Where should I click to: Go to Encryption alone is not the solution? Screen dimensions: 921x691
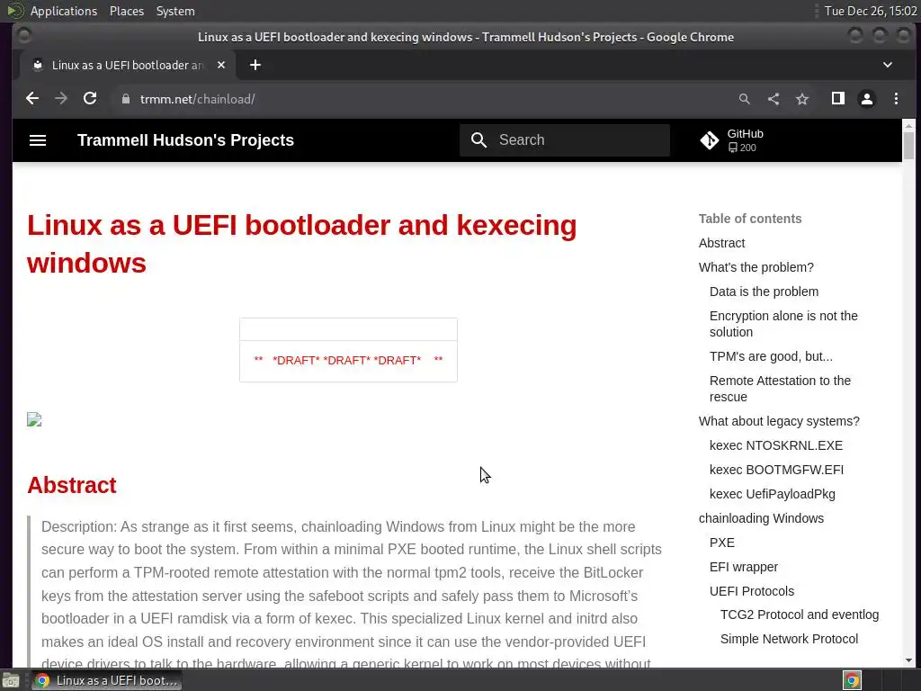click(x=783, y=324)
